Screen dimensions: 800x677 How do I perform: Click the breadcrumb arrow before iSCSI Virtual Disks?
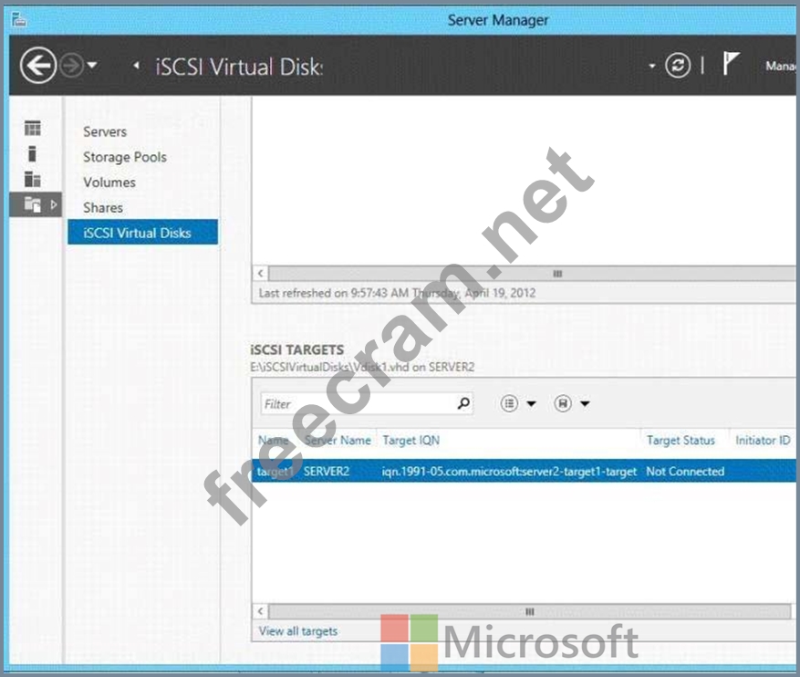pyautogui.click(x=136, y=66)
